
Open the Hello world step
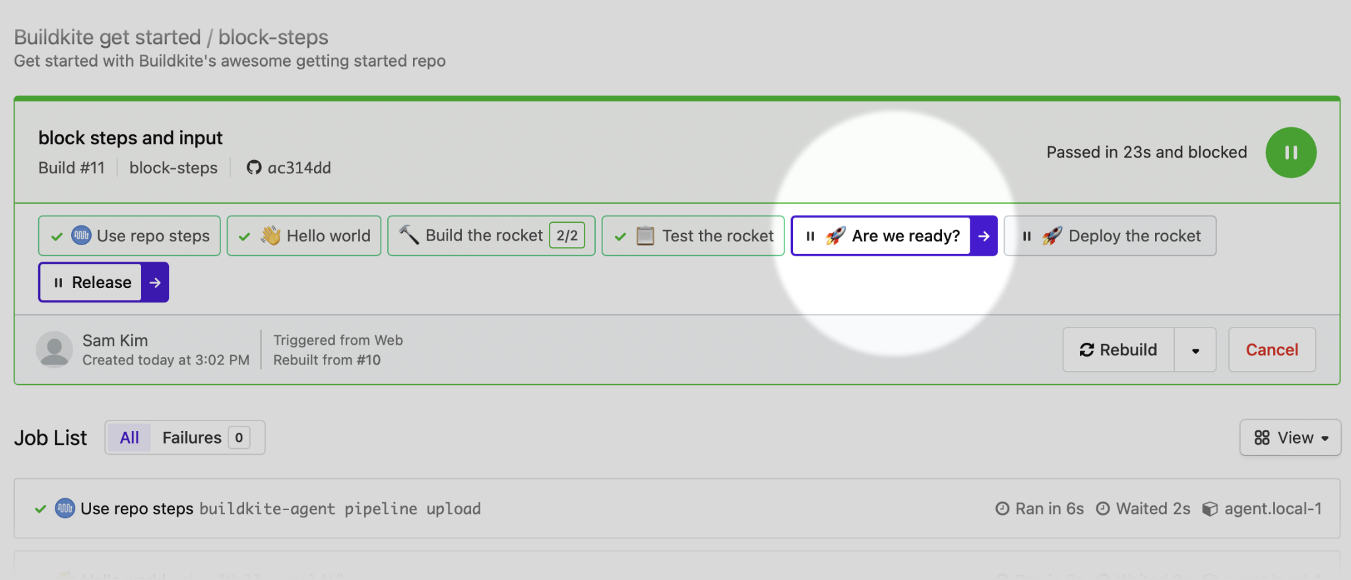tap(304, 236)
